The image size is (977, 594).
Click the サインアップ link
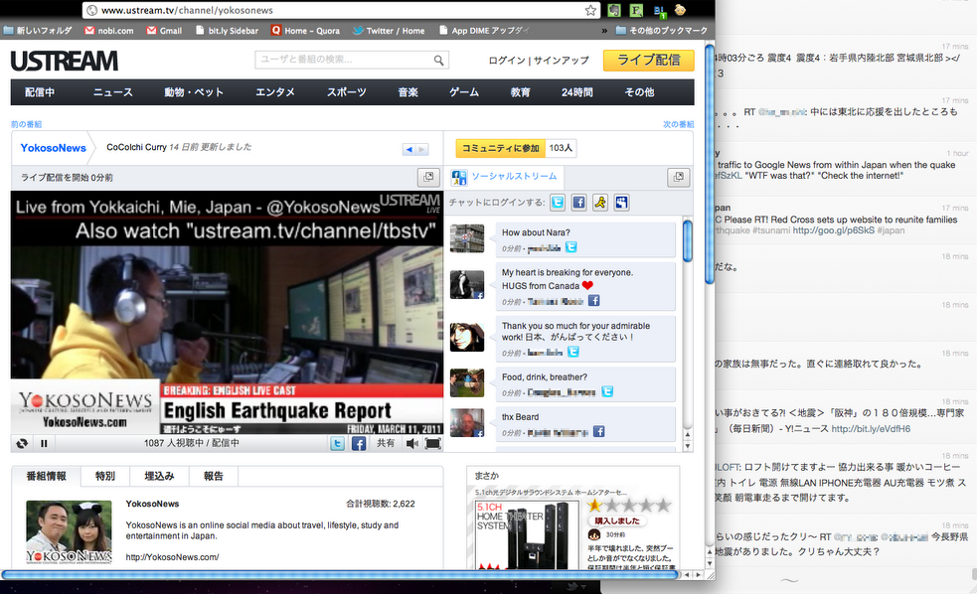point(561,61)
